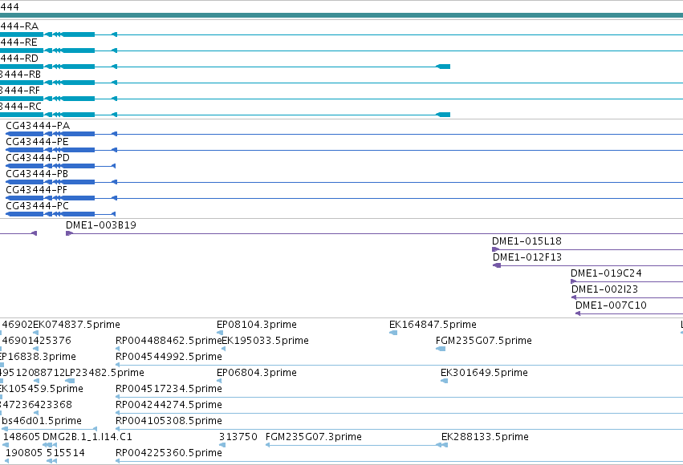Select the distant exon block of transcript RC
Image resolution: width=683 pixels, height=465 pixels.
click(x=443, y=115)
